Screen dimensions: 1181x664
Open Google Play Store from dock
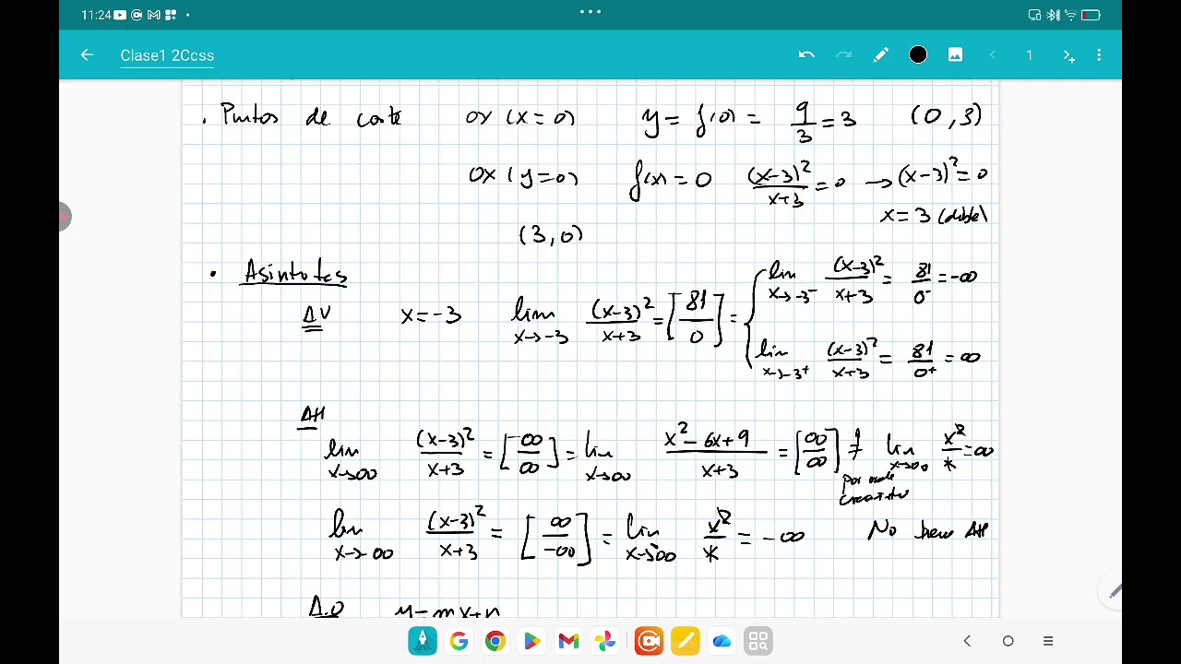tap(531, 641)
